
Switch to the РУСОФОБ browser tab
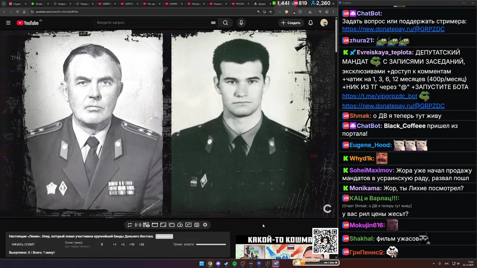tap(240, 4)
